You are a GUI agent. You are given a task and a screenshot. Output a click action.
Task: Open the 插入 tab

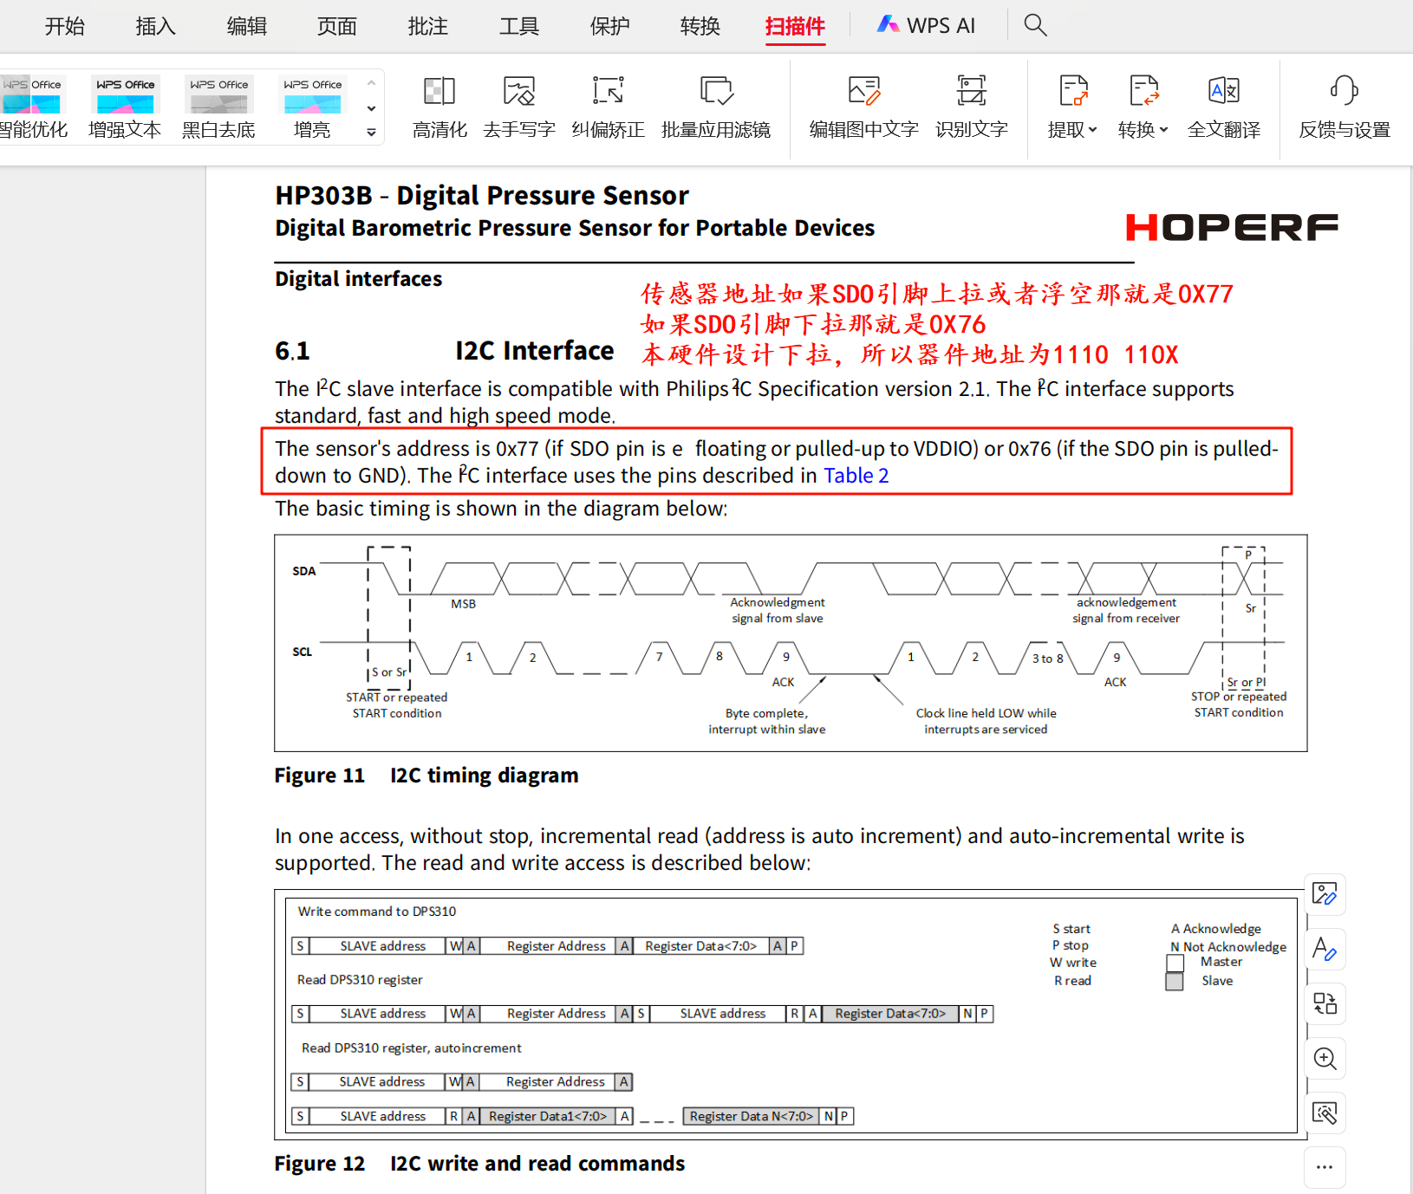156,26
